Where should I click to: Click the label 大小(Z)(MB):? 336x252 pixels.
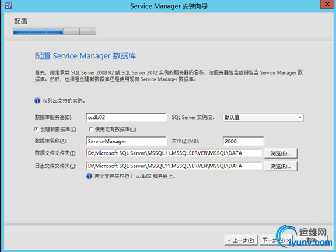[185, 141]
